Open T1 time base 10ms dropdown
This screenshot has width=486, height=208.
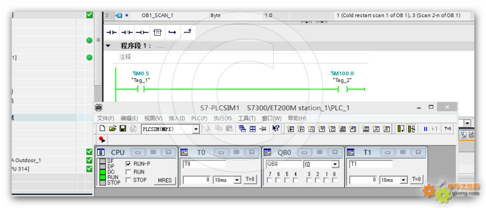pyautogui.click(x=404, y=180)
